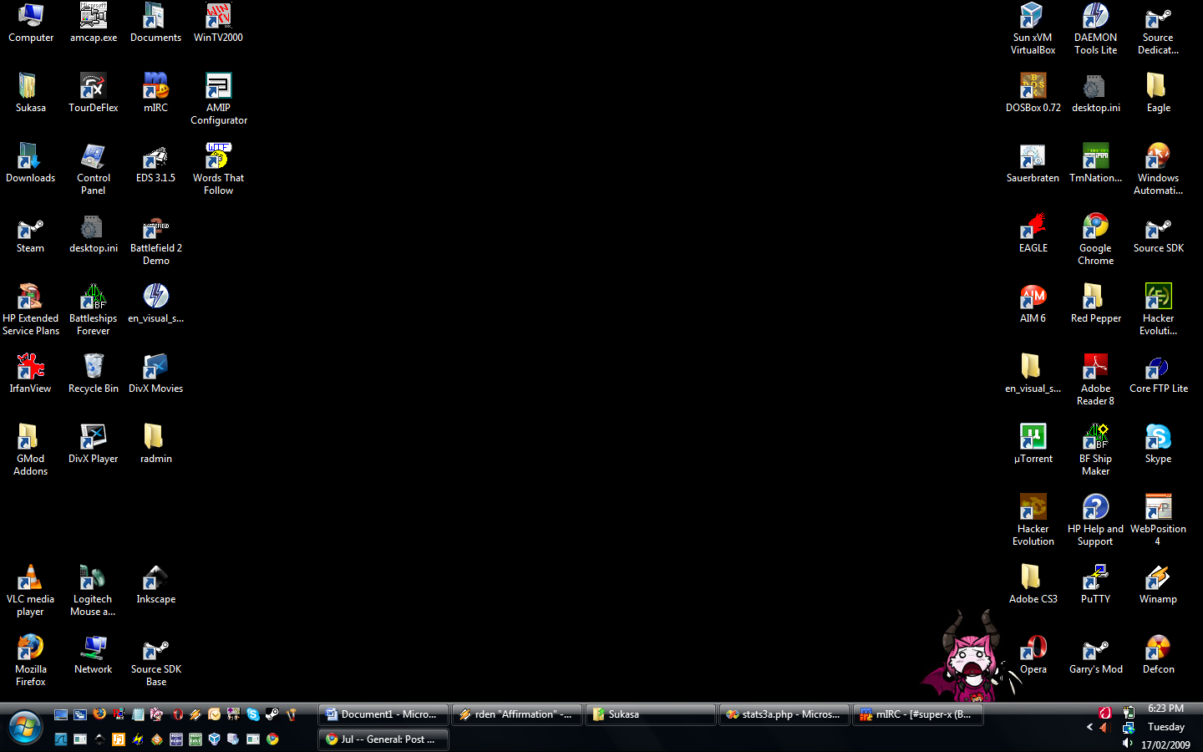Open the Downloads desktop shortcut
Screen dimensions: 1203x752
pyautogui.click(x=31, y=163)
